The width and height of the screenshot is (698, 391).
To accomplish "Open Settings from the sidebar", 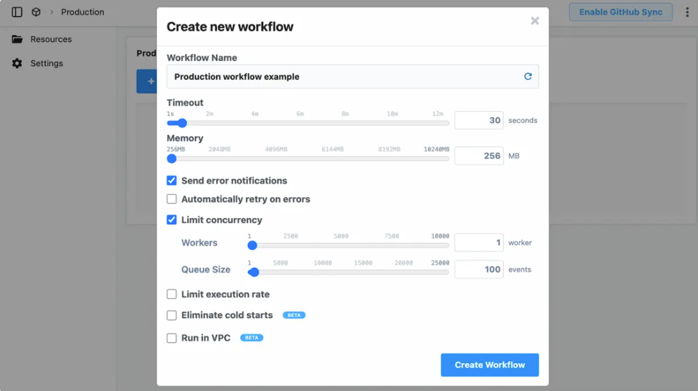I will tap(47, 63).
